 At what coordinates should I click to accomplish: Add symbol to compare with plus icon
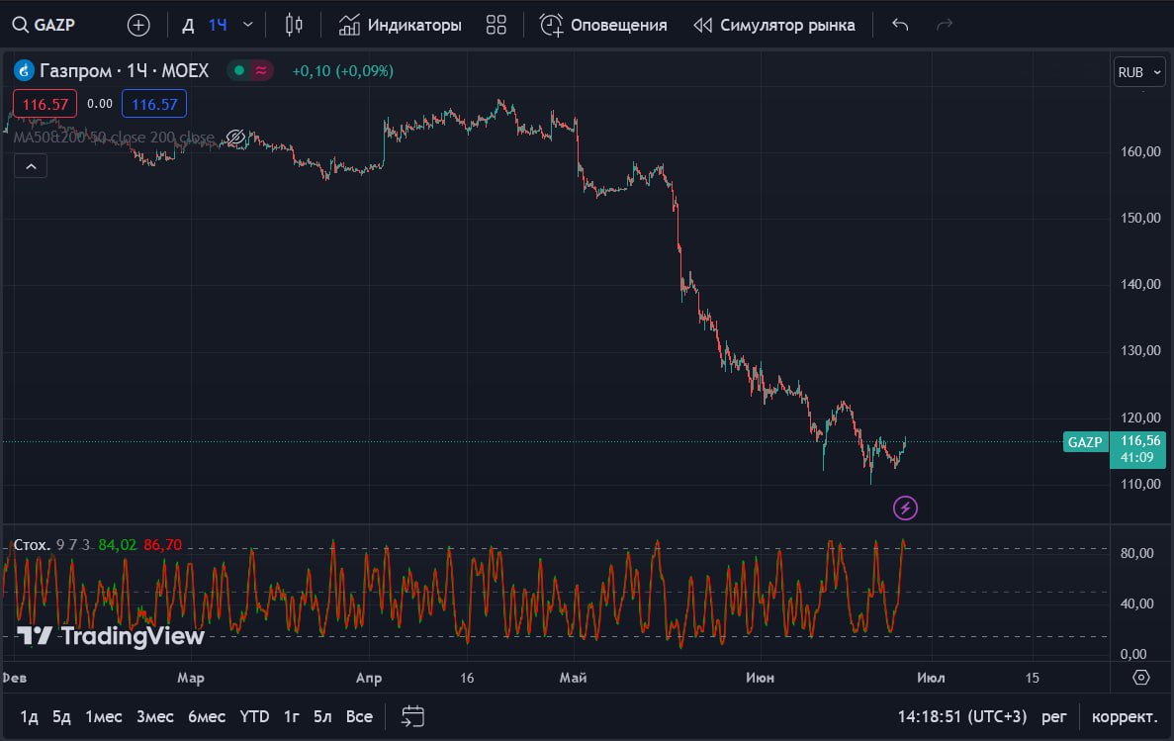tap(138, 25)
